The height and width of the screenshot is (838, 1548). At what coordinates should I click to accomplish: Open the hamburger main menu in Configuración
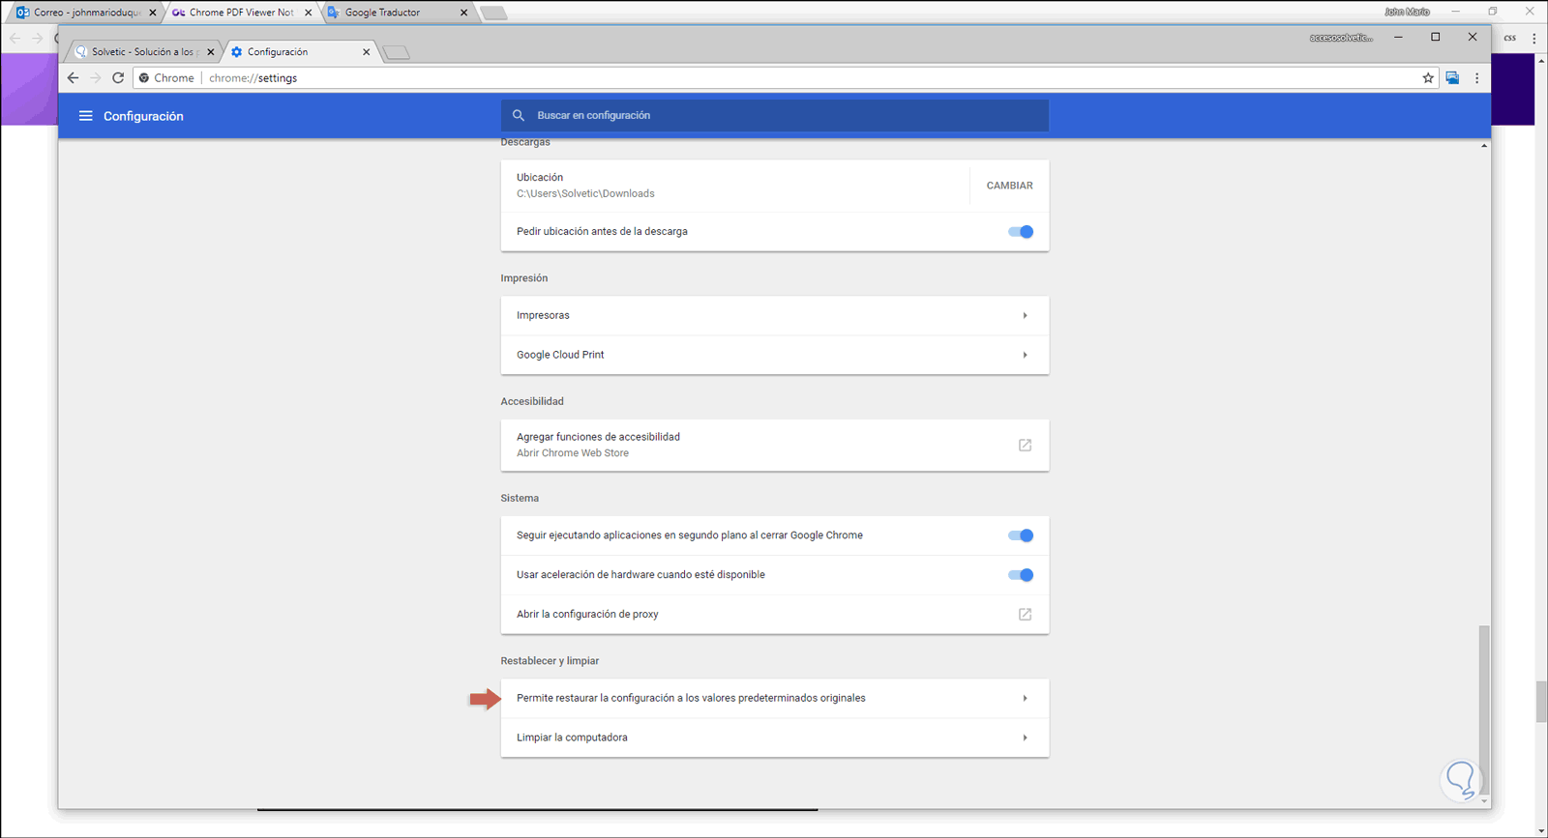coord(85,116)
